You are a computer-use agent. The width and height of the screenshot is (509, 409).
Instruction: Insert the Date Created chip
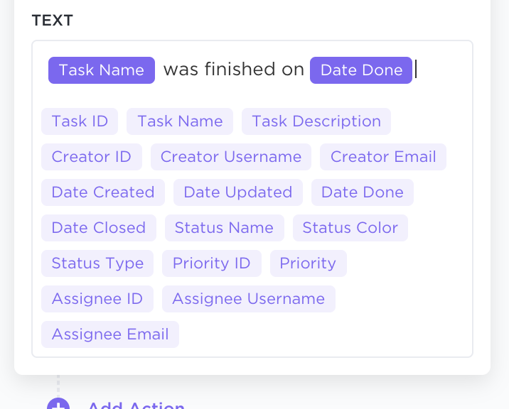click(x=103, y=192)
